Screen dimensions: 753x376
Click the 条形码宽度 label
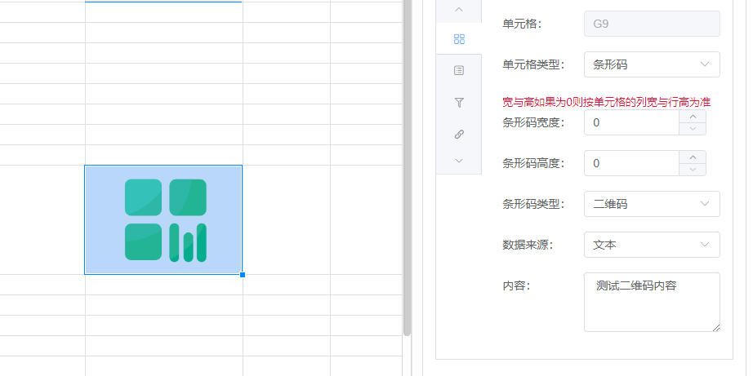click(533, 123)
